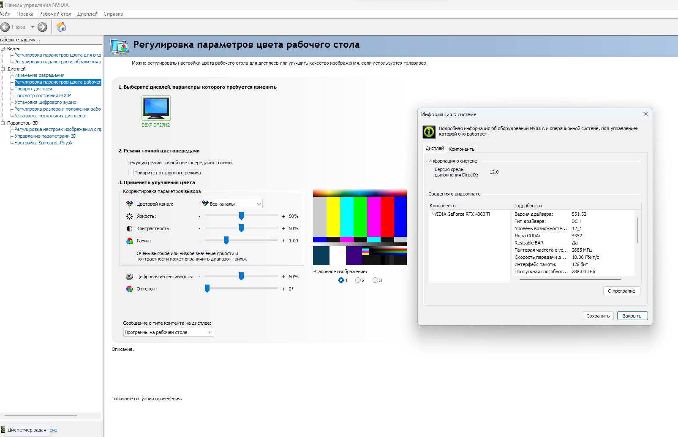Open Управление параметрами 3D task

[45, 136]
